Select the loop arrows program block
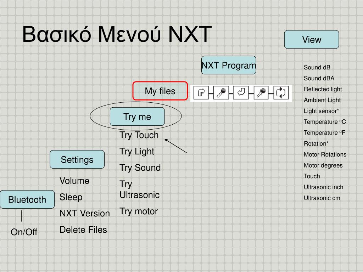This screenshot has width=363, height=272. point(281,93)
